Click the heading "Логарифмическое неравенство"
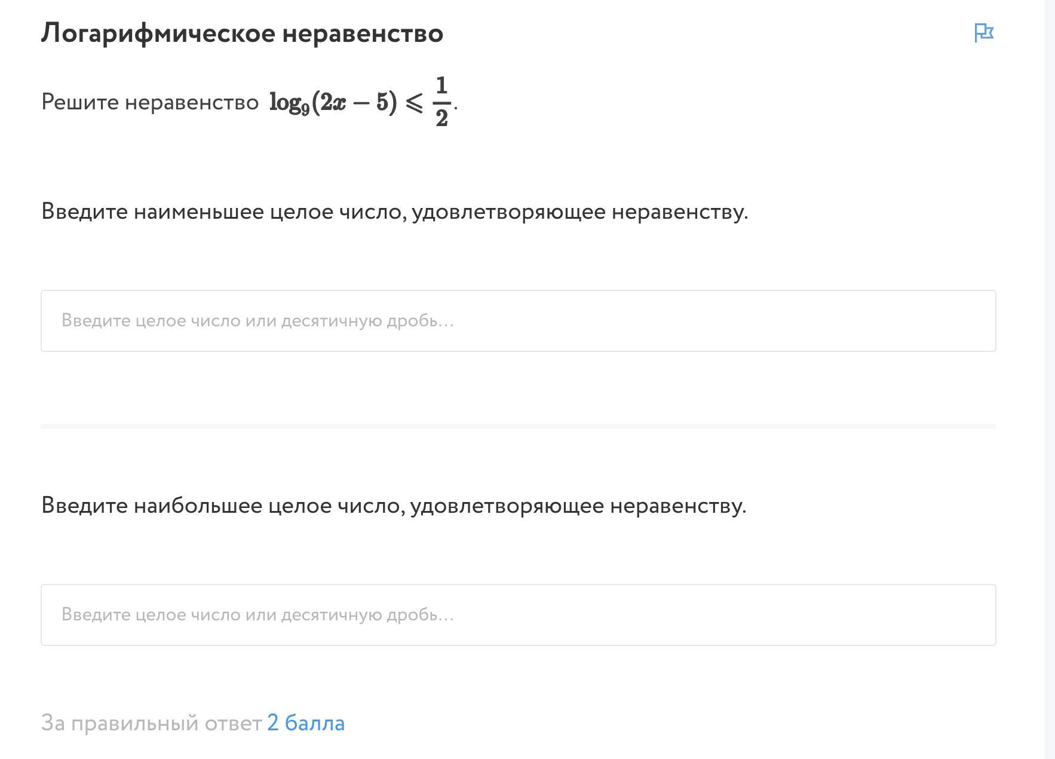This screenshot has width=1055, height=759. (x=242, y=33)
